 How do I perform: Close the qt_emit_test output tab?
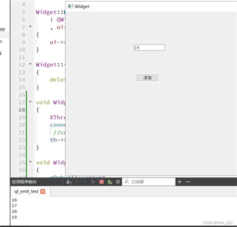point(42,191)
